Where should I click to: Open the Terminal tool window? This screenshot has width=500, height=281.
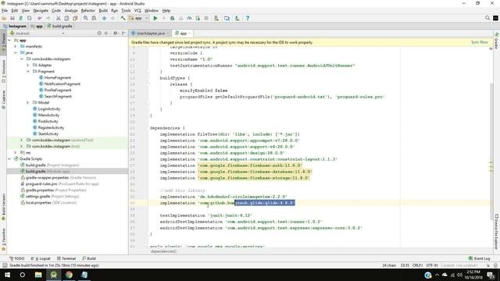(66, 258)
